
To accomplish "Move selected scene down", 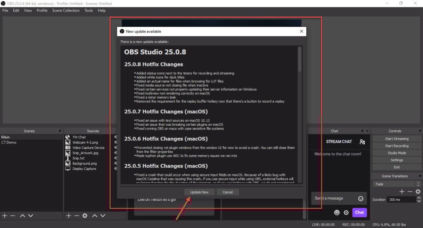I will 31,216.
